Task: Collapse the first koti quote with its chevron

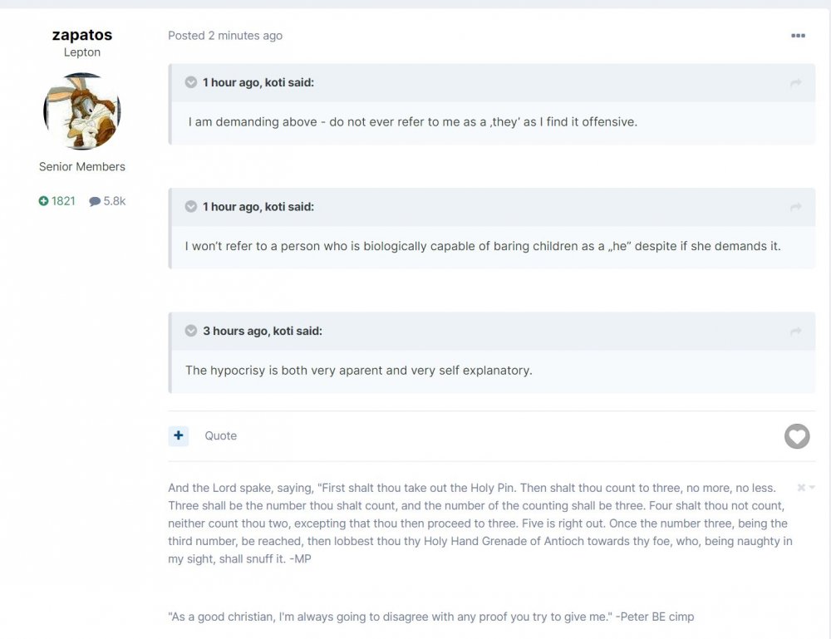Action: [191, 82]
